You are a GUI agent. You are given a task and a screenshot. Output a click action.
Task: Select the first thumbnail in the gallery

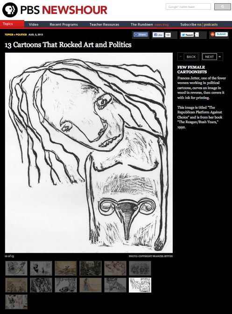point(16,268)
